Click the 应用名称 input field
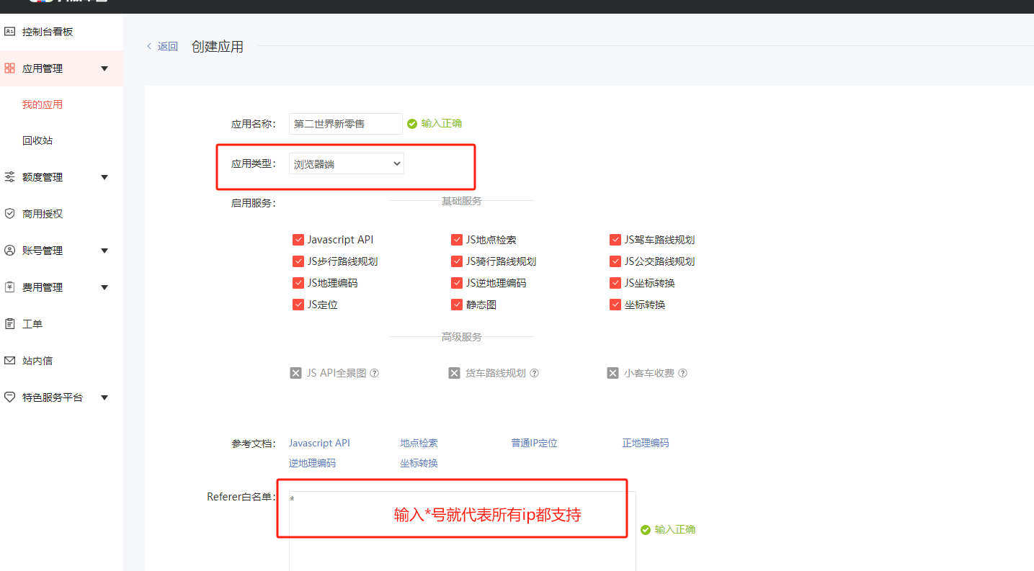Viewport: 1034px width, 571px height. [345, 124]
